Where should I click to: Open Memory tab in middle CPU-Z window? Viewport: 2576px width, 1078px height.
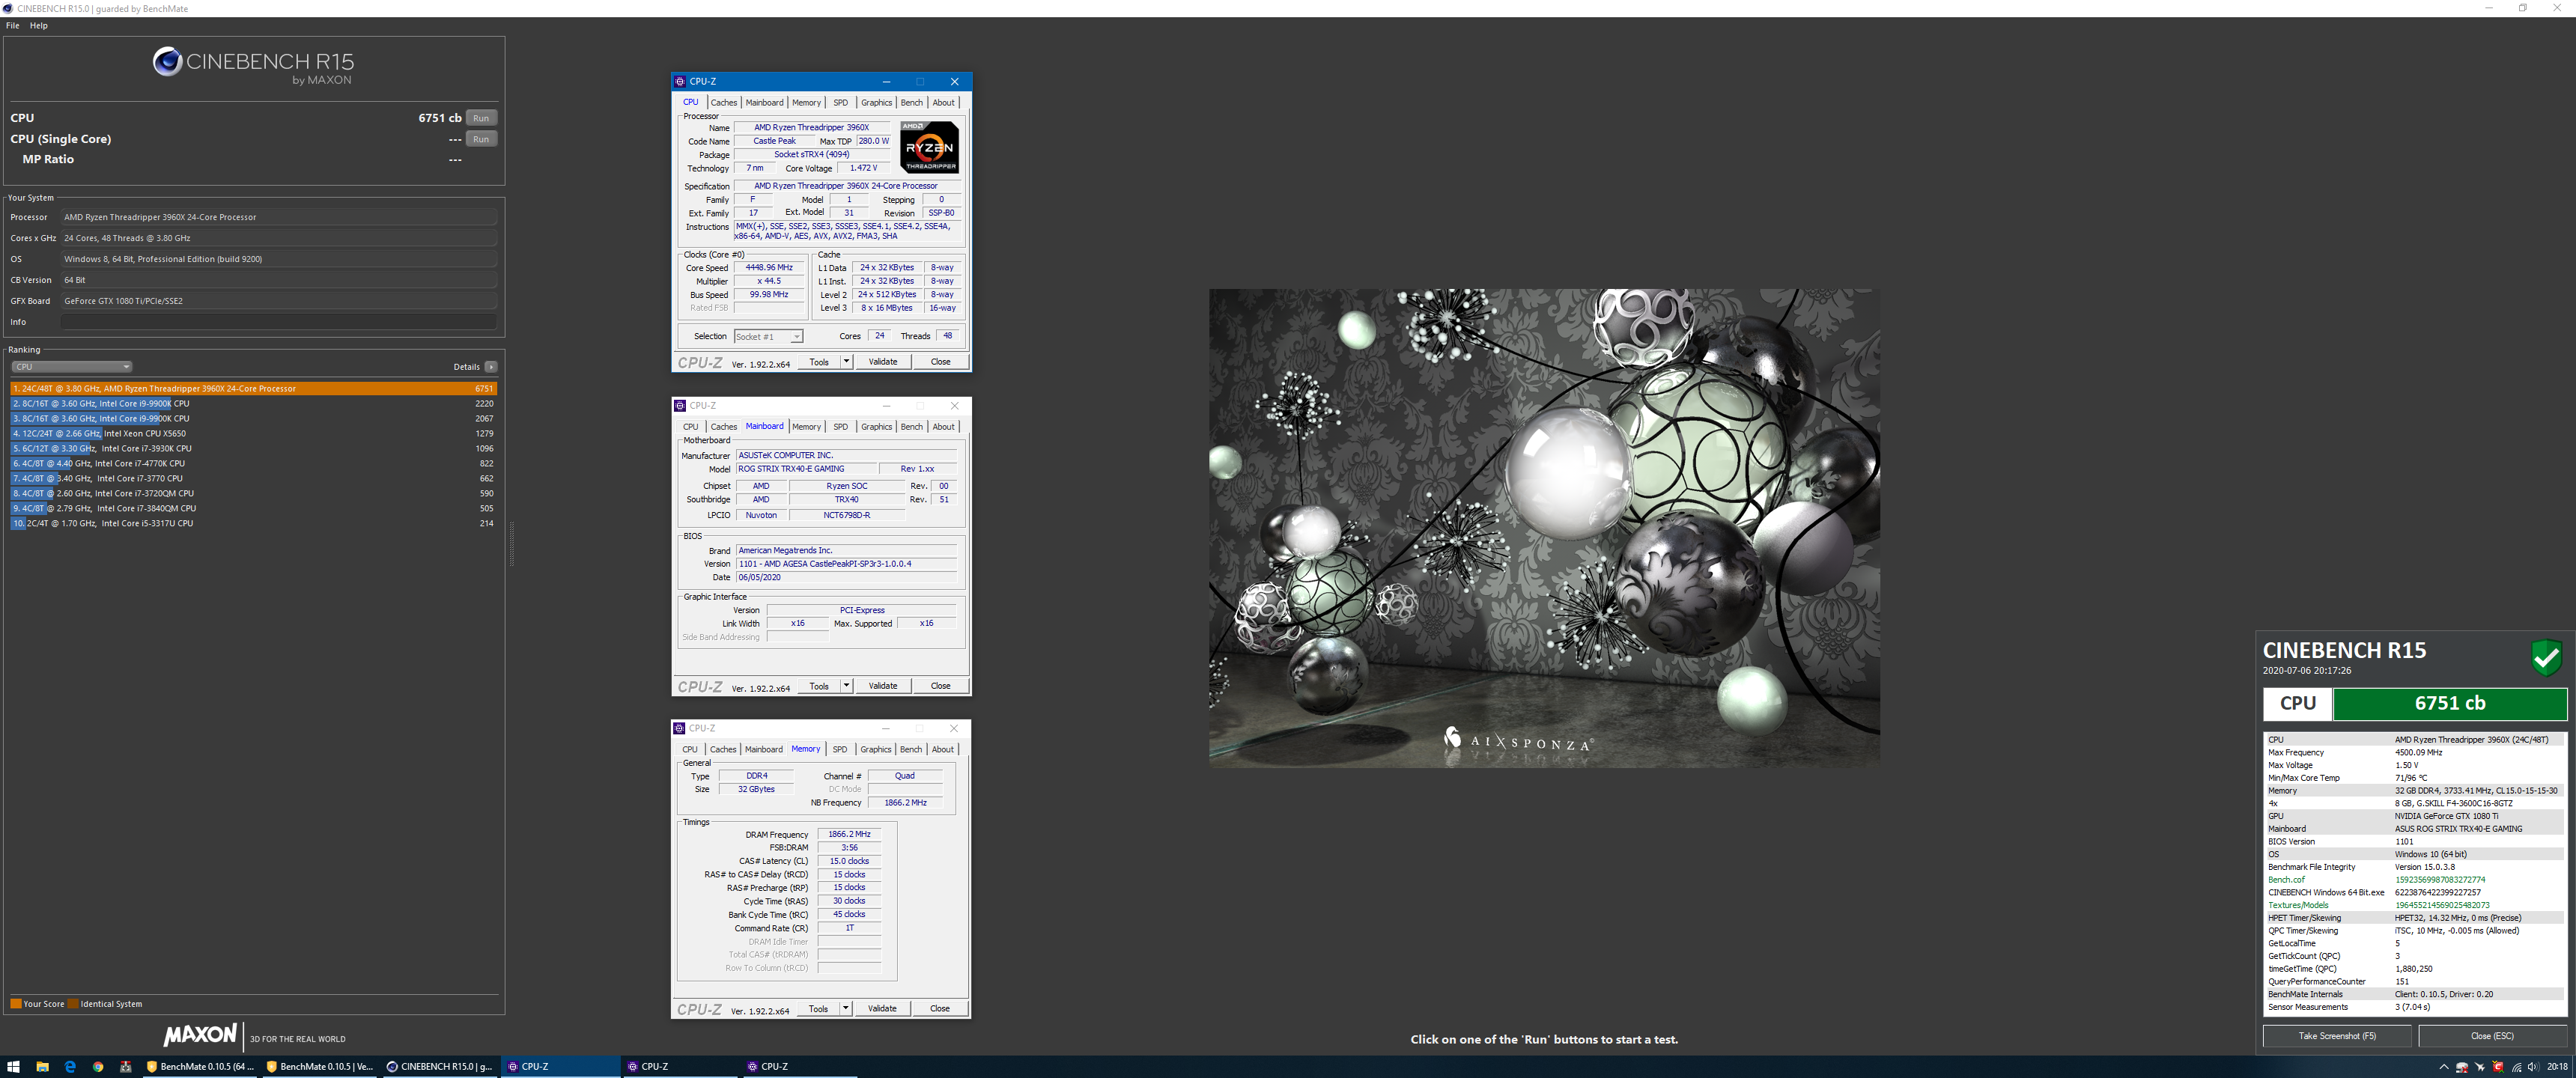pos(807,427)
